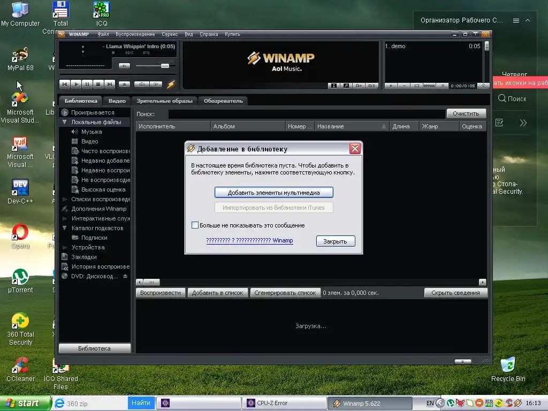The width and height of the screenshot is (548, 411).
Task: Adjust the volume slider
Action: coord(165,66)
